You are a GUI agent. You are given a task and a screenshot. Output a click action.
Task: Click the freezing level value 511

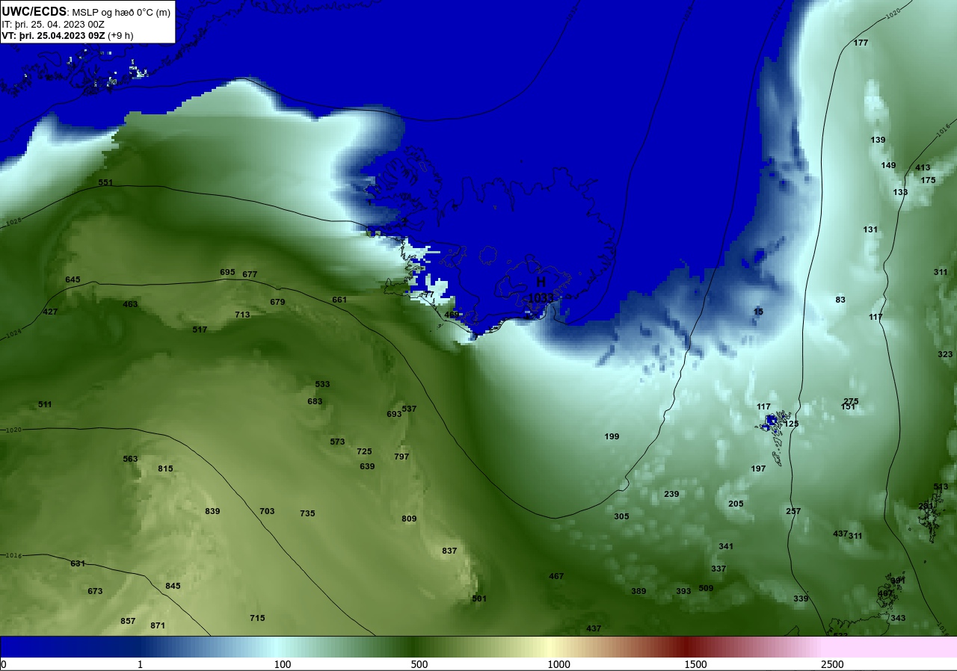(x=45, y=404)
